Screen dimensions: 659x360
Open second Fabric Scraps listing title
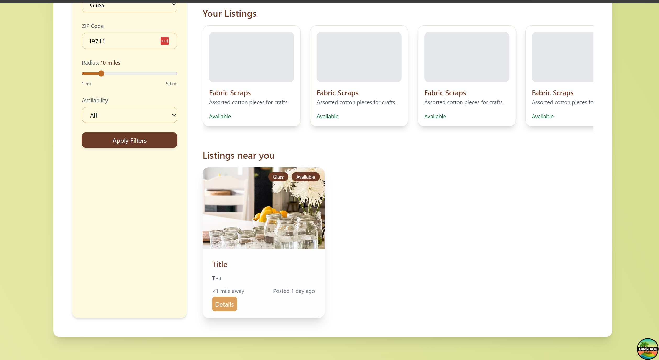coord(337,93)
